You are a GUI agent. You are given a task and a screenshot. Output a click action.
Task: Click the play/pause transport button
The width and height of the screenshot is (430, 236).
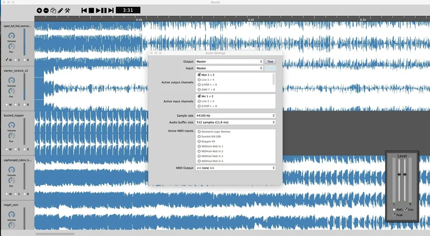tap(101, 10)
